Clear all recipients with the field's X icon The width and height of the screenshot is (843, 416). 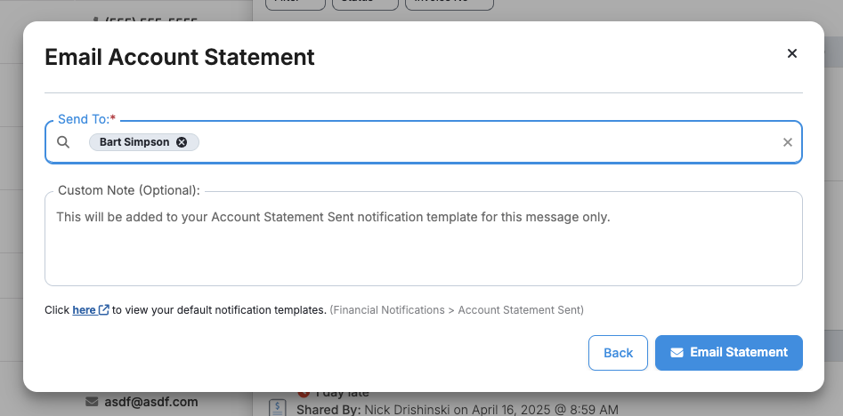tap(788, 142)
